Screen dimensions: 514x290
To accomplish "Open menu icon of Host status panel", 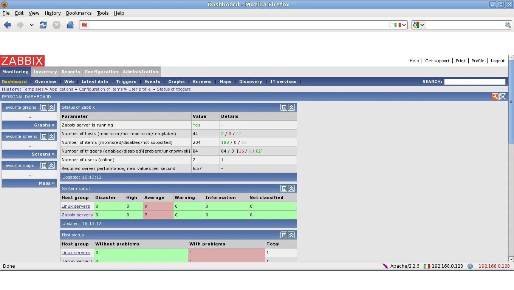I will click(284, 235).
